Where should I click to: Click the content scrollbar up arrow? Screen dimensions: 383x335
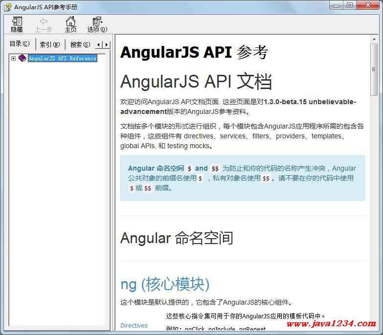click(x=374, y=39)
